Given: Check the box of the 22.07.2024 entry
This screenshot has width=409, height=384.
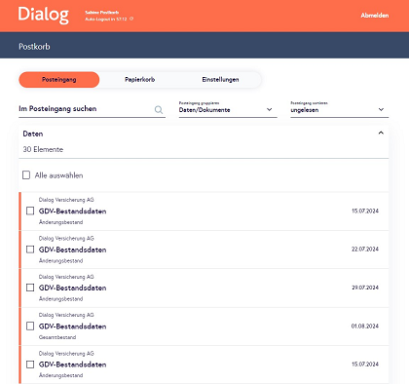Looking at the screenshot, I should pos(30,250).
